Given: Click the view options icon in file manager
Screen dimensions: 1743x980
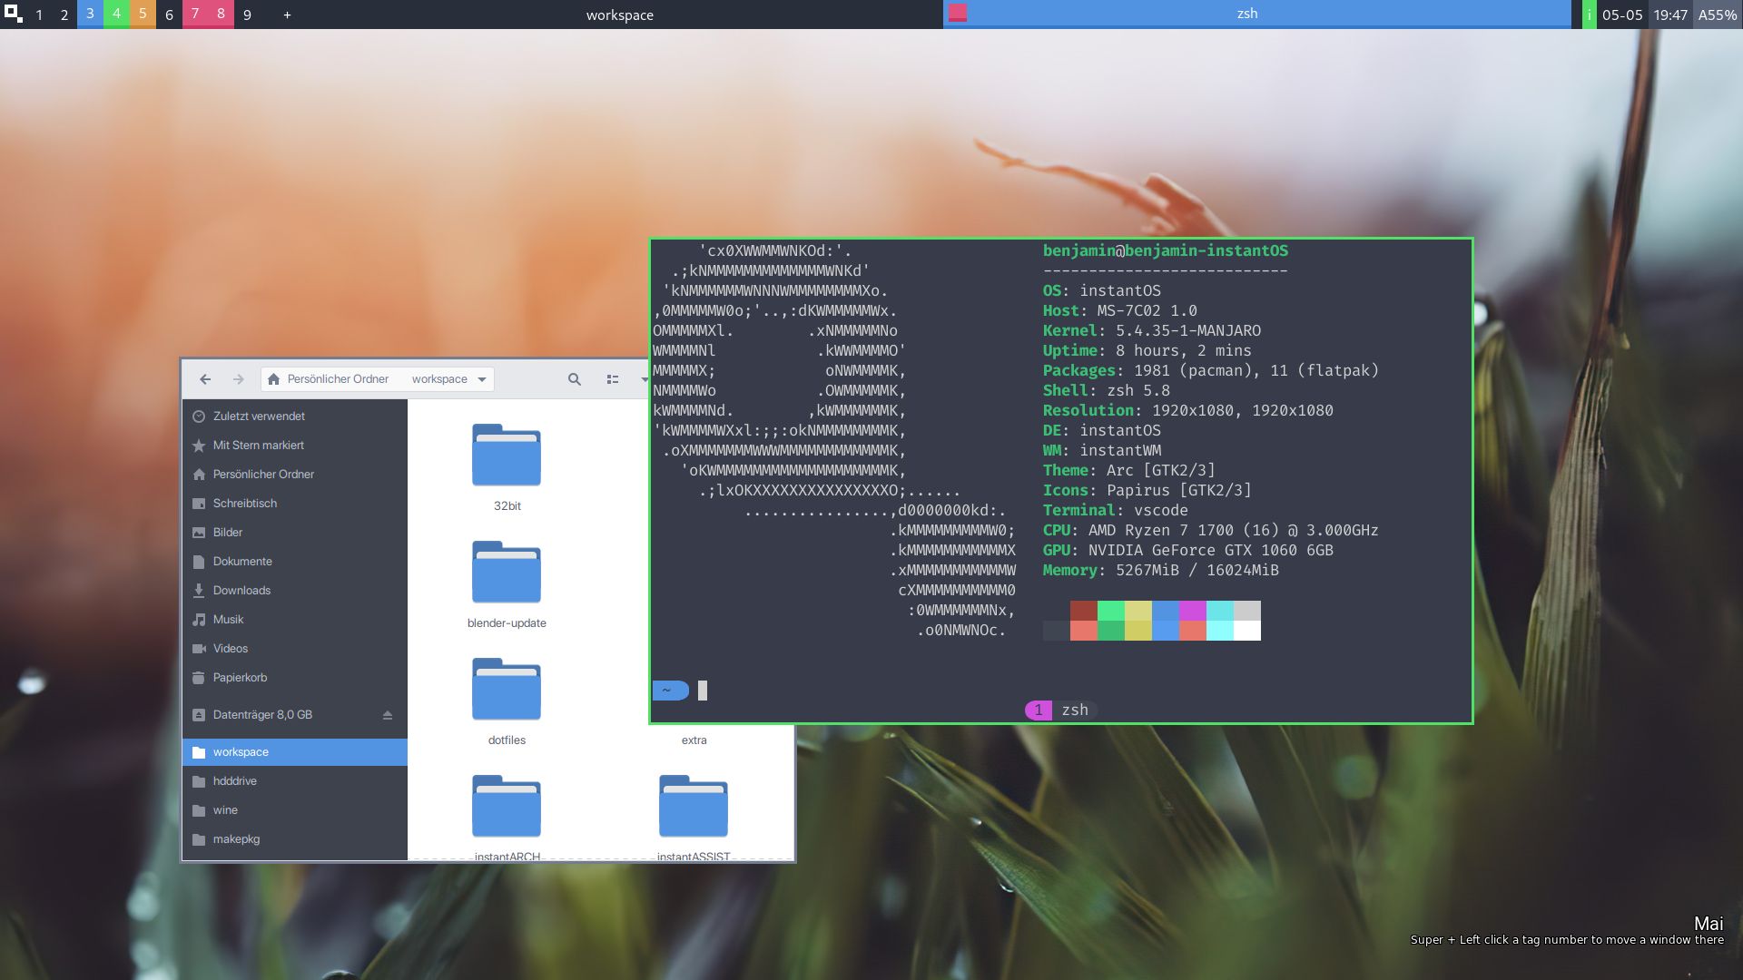Looking at the screenshot, I should 613,378.
